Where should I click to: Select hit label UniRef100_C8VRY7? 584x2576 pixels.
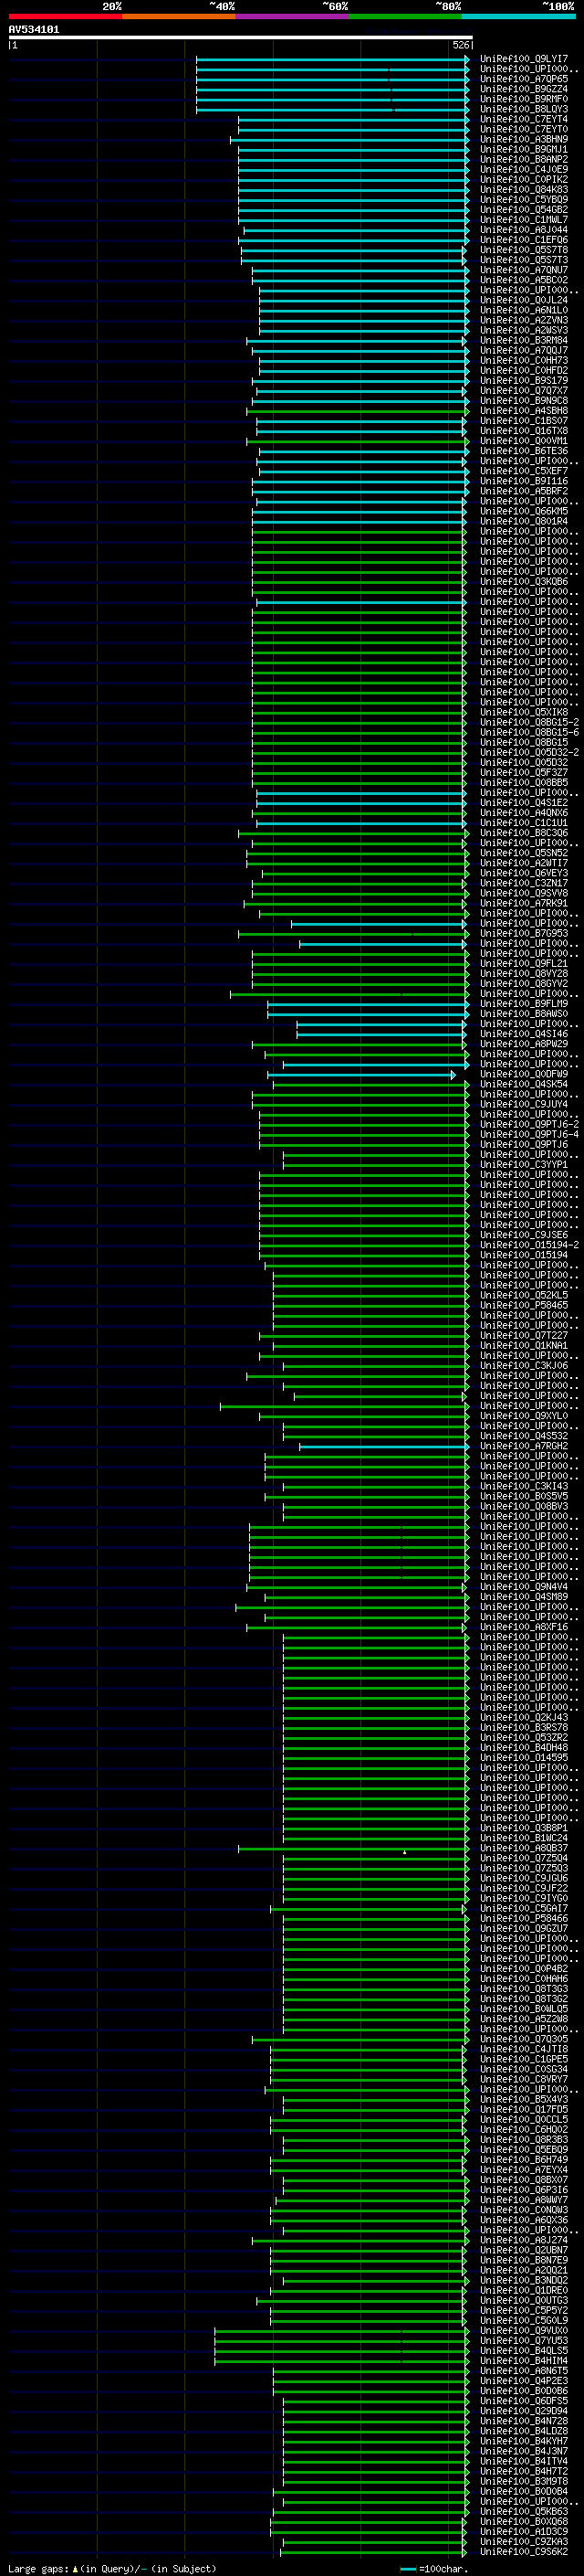524,2080
